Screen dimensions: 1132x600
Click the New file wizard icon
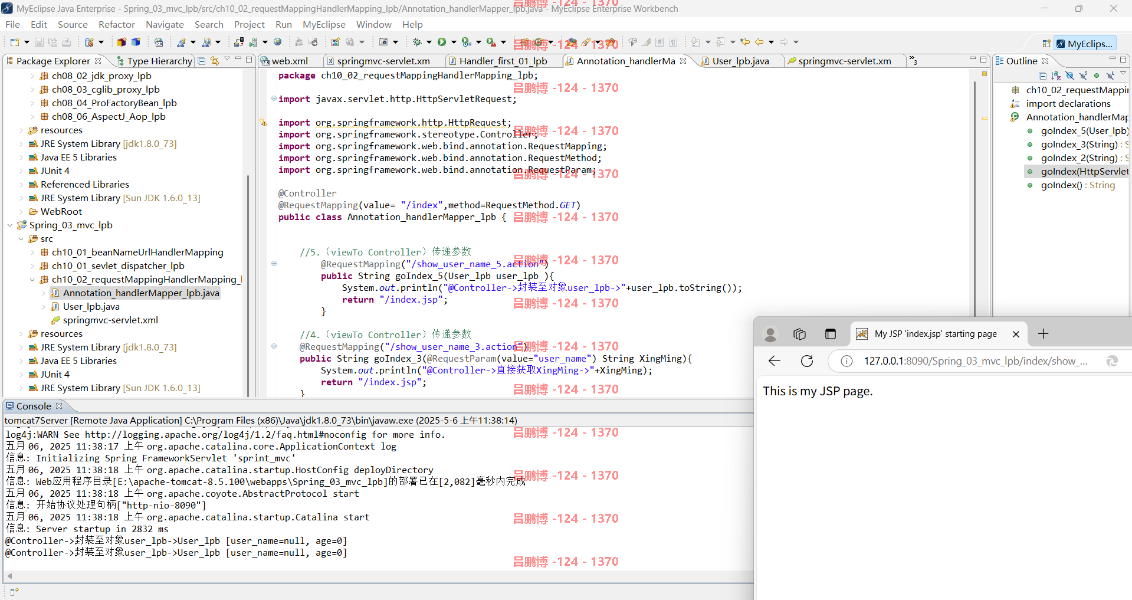[15, 42]
